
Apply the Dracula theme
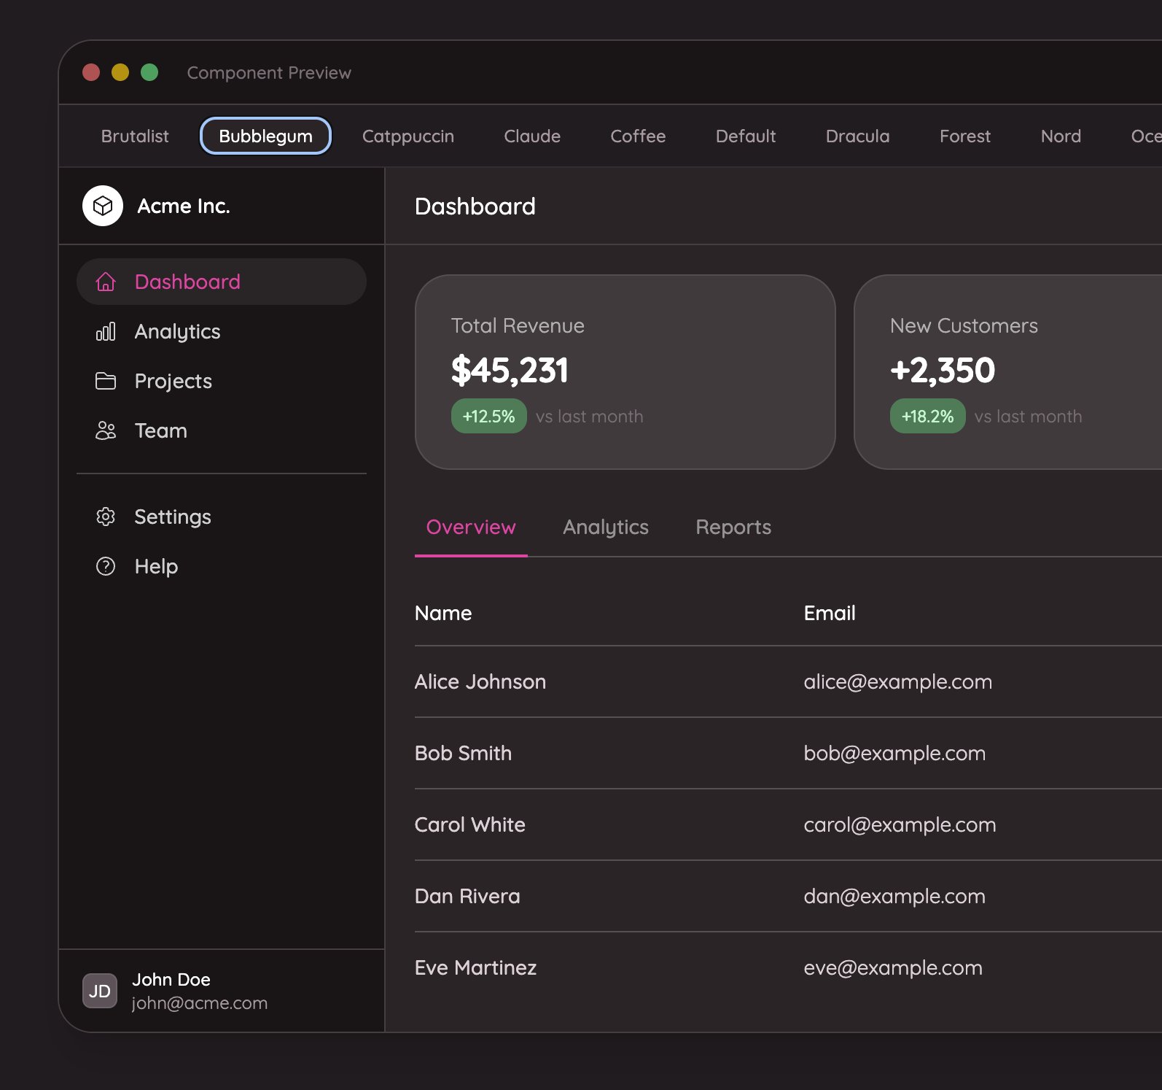click(x=857, y=136)
